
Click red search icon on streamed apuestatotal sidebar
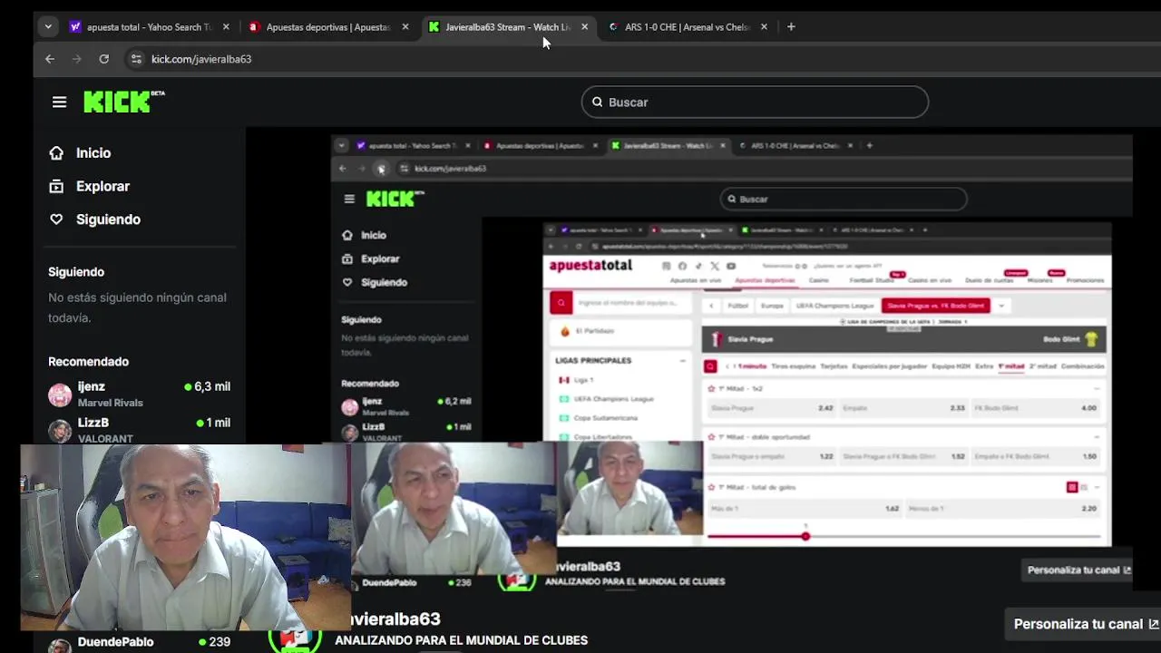(561, 303)
